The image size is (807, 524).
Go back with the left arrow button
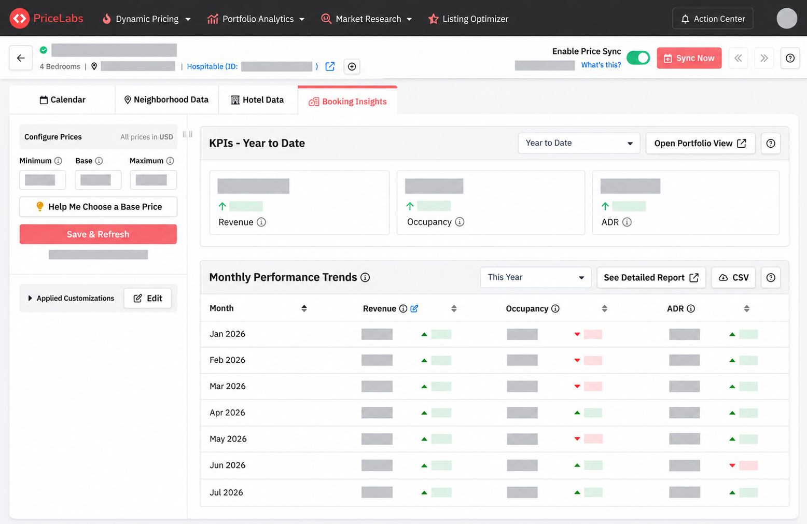pos(21,58)
